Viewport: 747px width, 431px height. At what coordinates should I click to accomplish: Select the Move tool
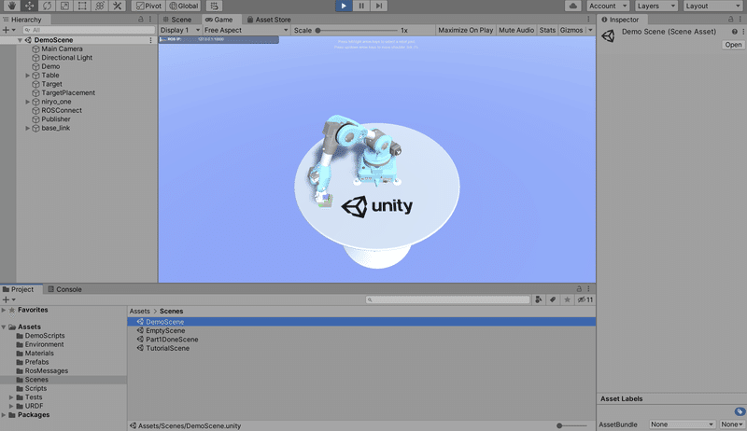[x=29, y=6]
